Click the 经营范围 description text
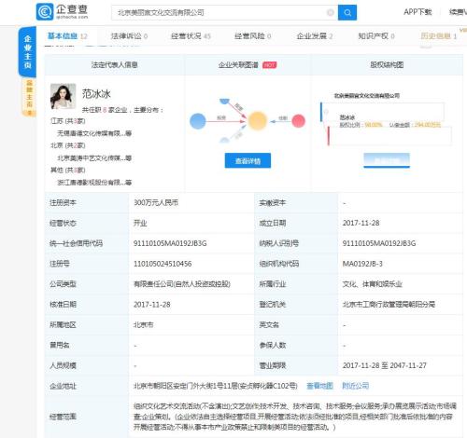 [295, 417]
